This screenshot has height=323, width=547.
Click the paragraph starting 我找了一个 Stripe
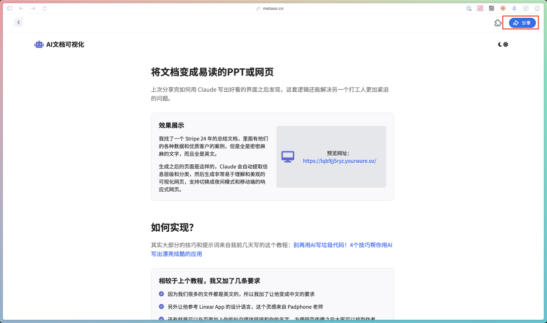pos(214,147)
